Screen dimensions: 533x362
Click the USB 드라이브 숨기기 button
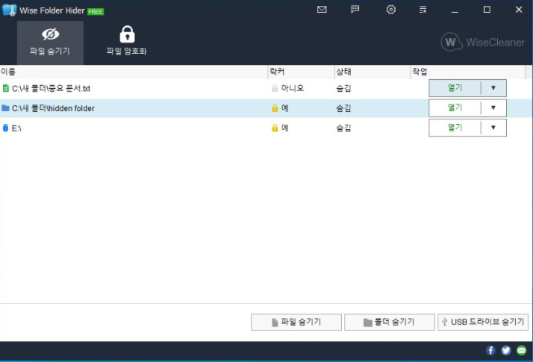click(483, 322)
